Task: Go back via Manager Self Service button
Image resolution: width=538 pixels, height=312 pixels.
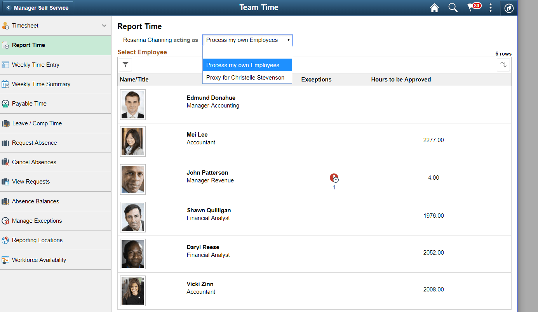Action: (38, 7)
